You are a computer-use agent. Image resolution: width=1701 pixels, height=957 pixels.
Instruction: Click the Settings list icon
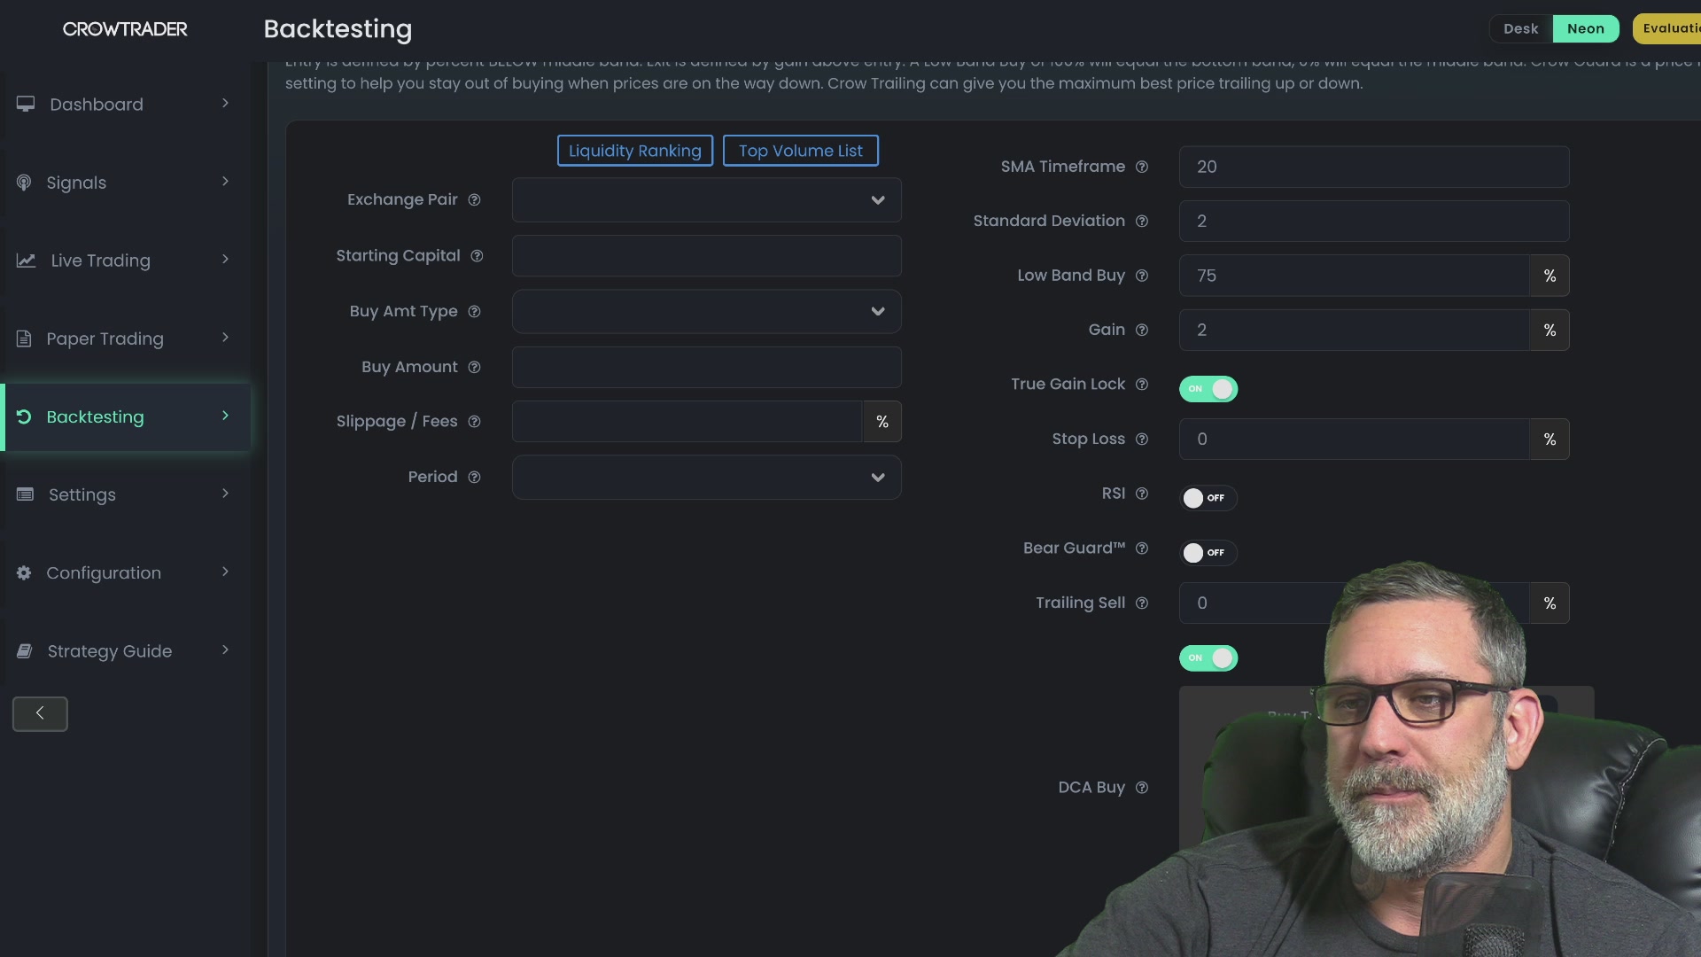pyautogui.click(x=25, y=494)
